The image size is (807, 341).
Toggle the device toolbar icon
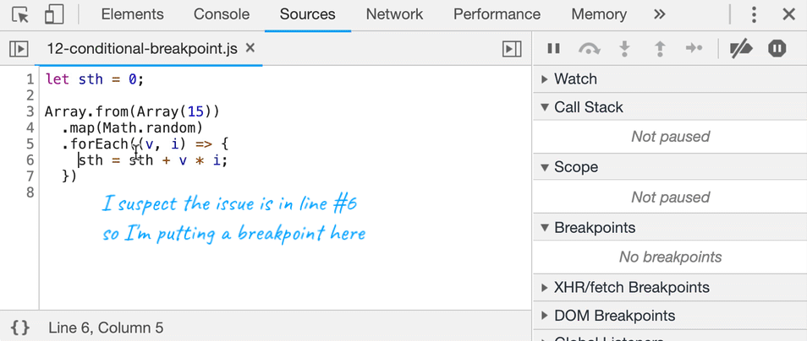coord(54,15)
